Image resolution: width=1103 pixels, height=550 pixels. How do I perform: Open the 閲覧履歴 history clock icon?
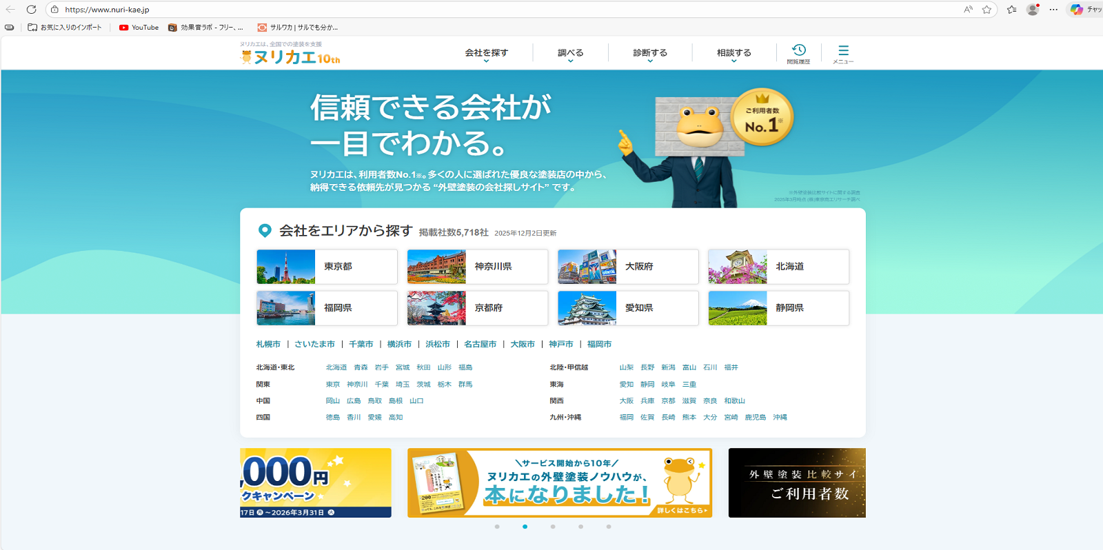(x=798, y=52)
